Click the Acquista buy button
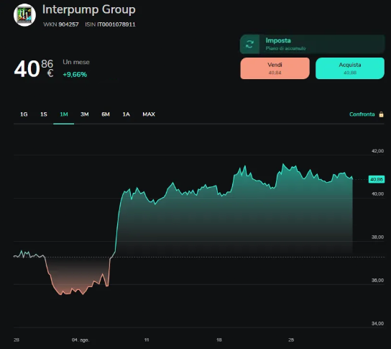Image resolution: width=391 pixels, height=349 pixels. (x=350, y=68)
